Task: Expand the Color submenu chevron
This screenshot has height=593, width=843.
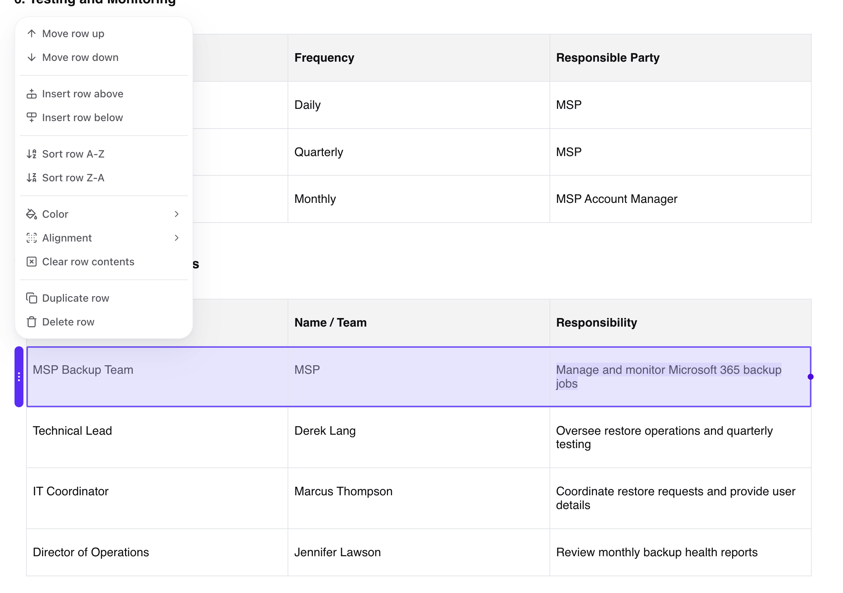Action: click(177, 214)
